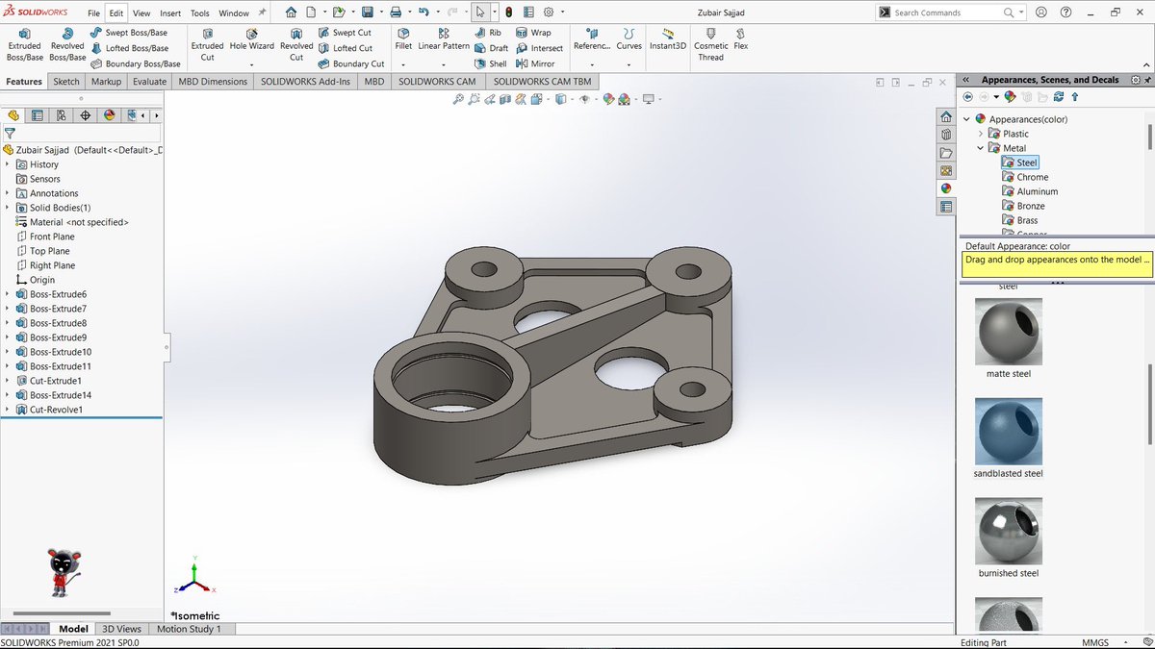Click the Section View icon

(x=505, y=98)
